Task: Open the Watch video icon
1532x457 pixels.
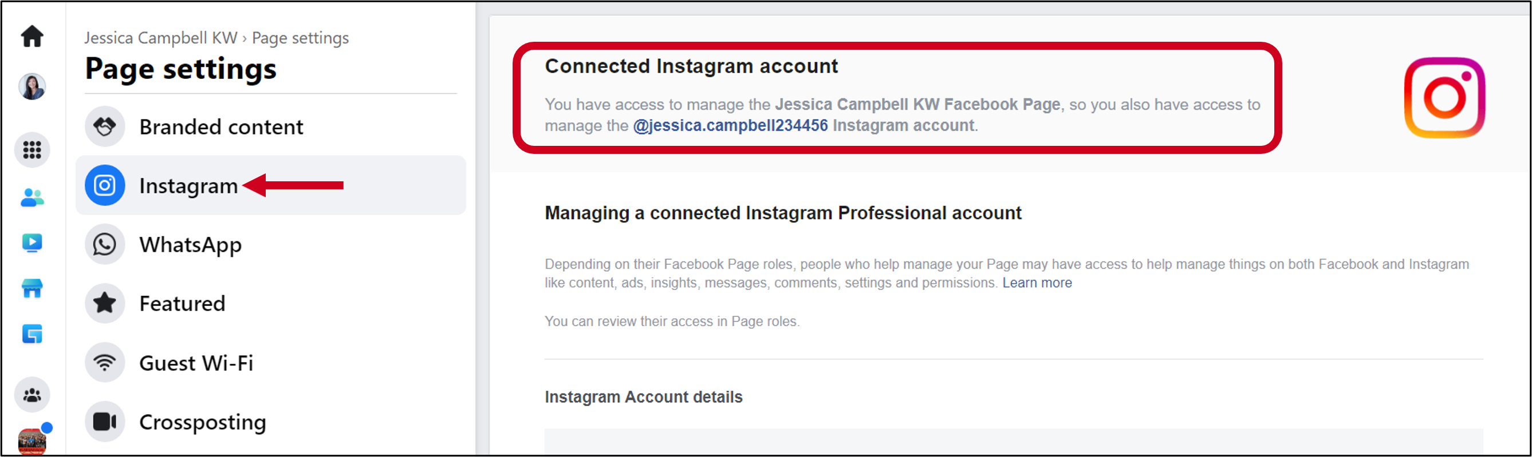Action: click(32, 243)
